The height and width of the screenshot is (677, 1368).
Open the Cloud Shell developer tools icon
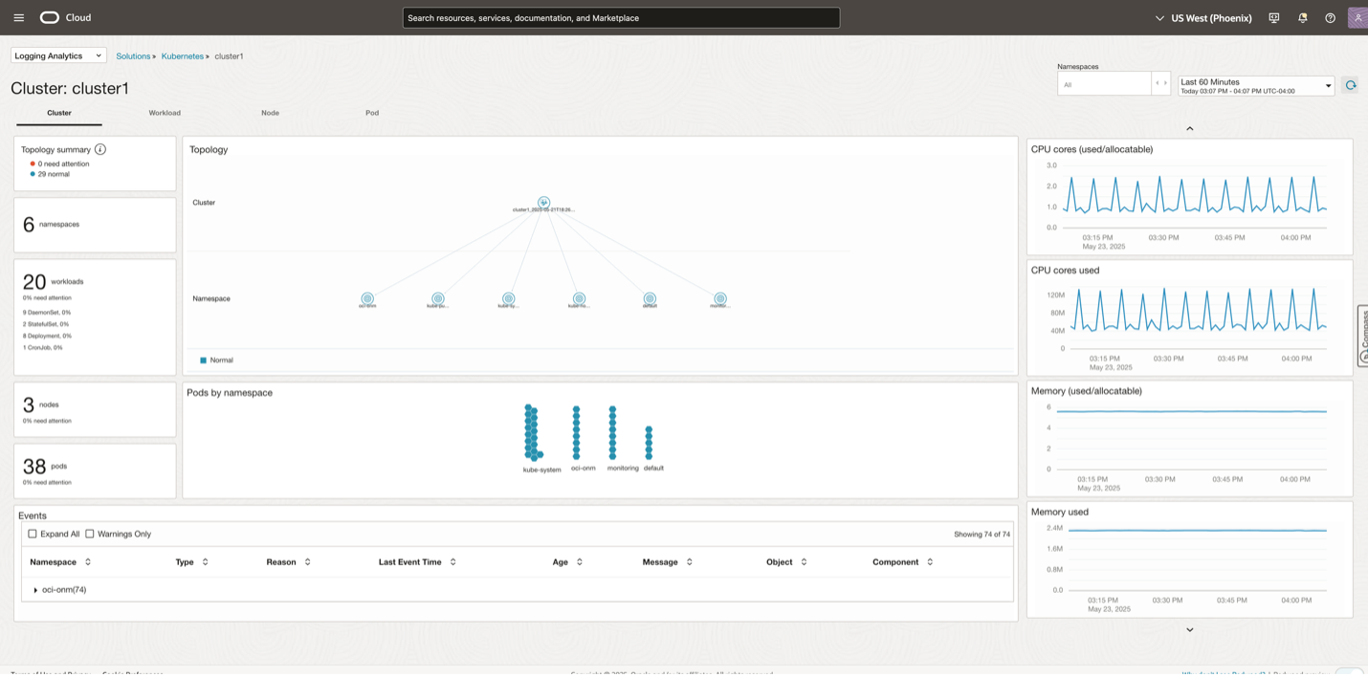point(1273,17)
